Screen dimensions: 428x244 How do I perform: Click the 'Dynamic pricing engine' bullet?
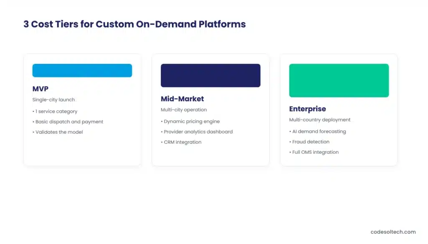pyautogui.click(x=190, y=122)
